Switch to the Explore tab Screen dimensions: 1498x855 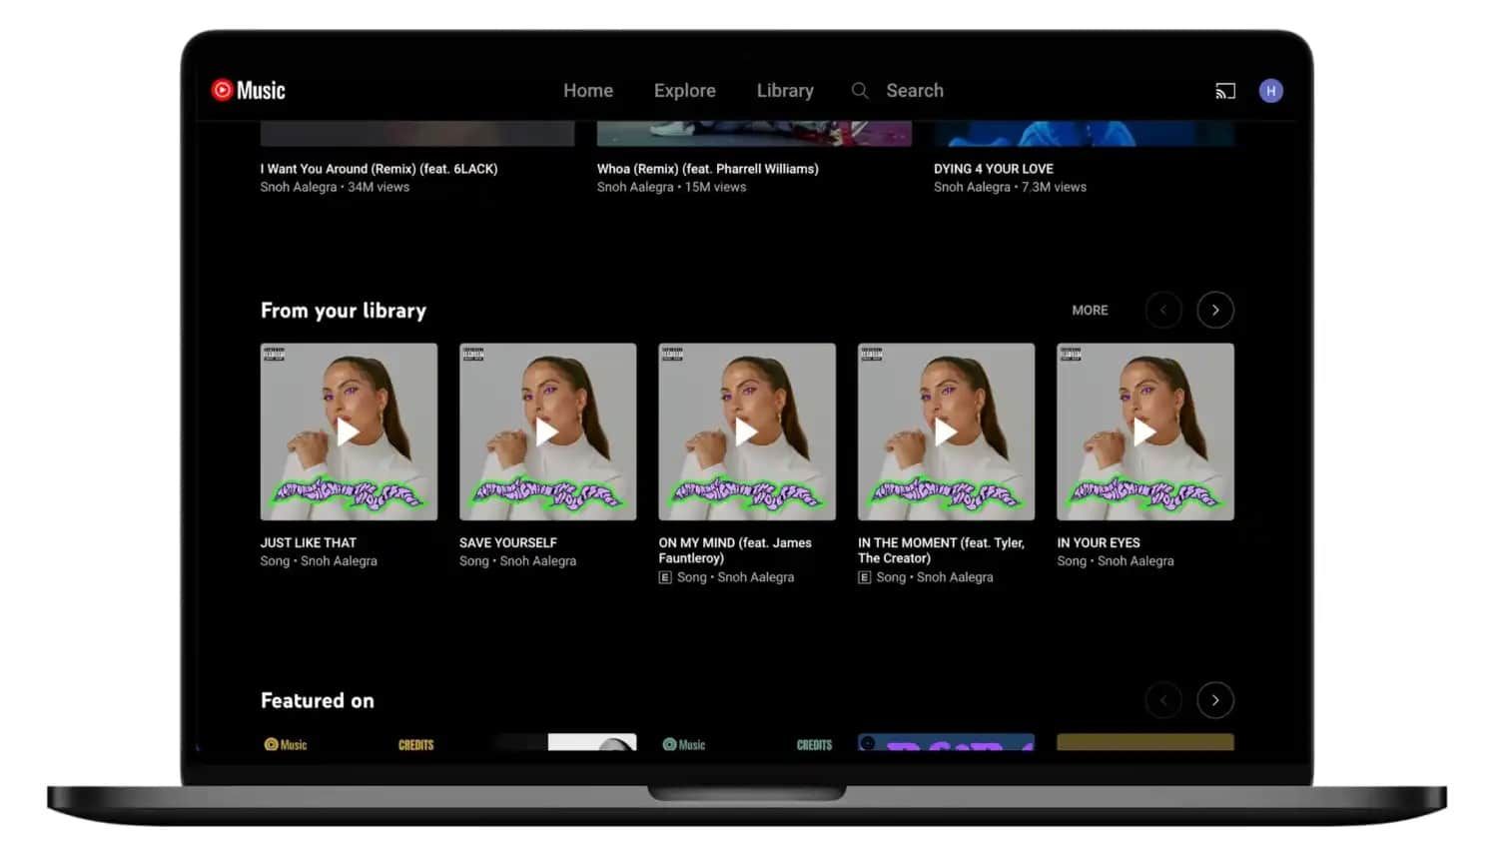tap(684, 90)
